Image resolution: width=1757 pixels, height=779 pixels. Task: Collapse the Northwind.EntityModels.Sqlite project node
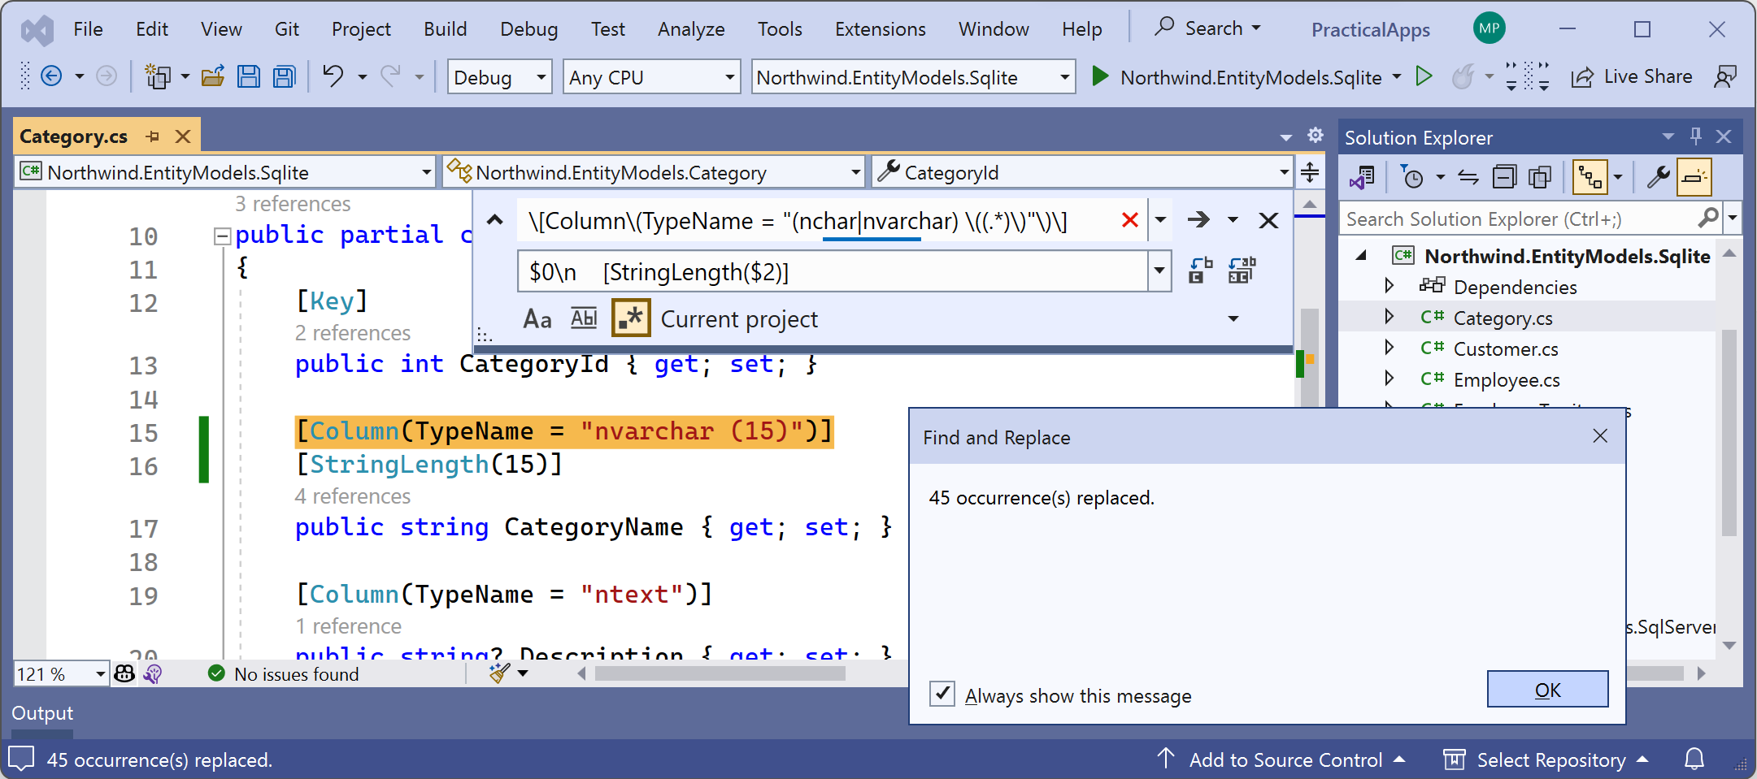point(1361,255)
